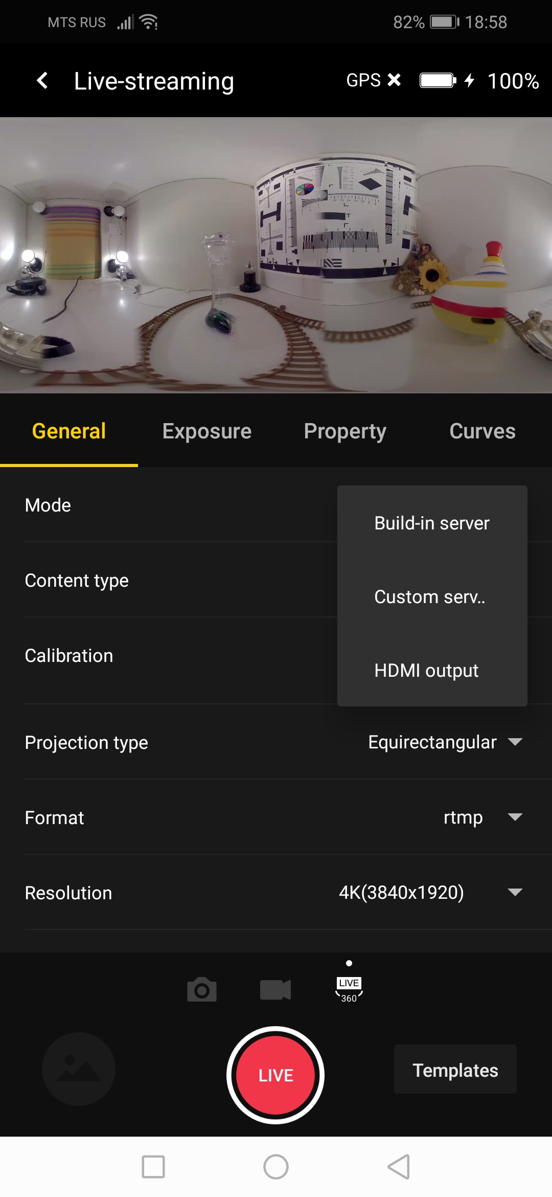Open the Property tab
Image resolution: width=552 pixels, height=1197 pixels.
345,431
